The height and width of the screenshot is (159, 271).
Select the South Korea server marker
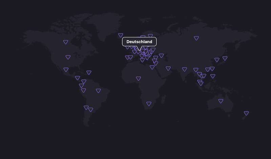click(x=217, y=60)
